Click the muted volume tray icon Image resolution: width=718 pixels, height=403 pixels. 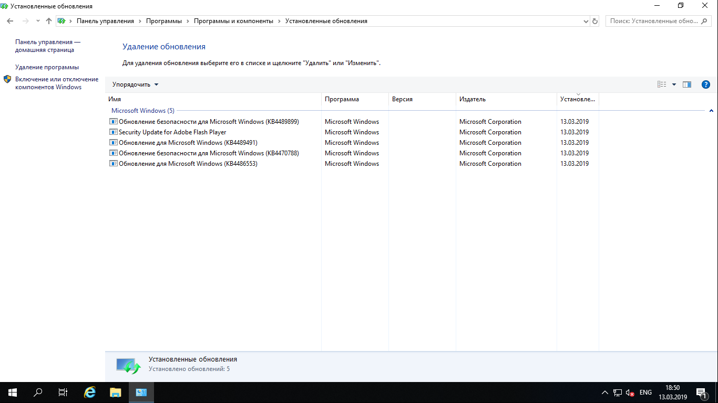[x=630, y=393]
